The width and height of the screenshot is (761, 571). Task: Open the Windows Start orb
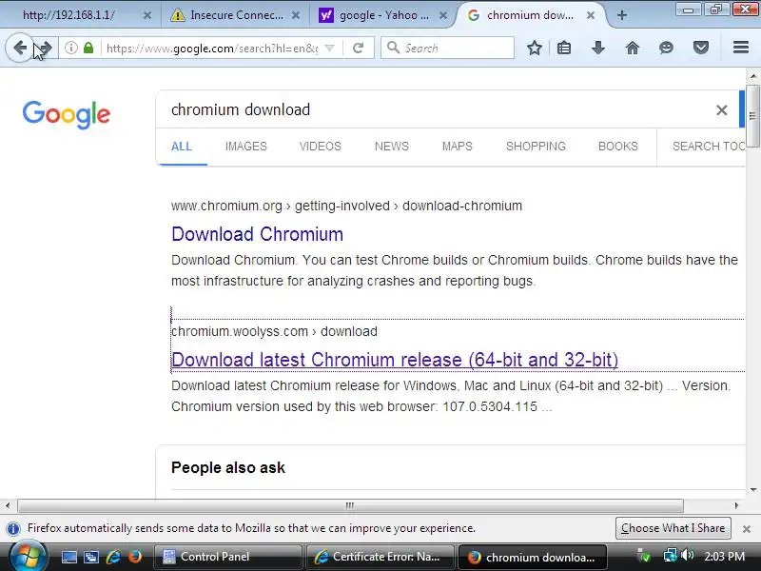point(28,557)
